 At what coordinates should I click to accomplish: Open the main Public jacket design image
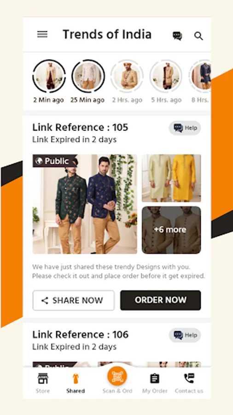coord(85,204)
